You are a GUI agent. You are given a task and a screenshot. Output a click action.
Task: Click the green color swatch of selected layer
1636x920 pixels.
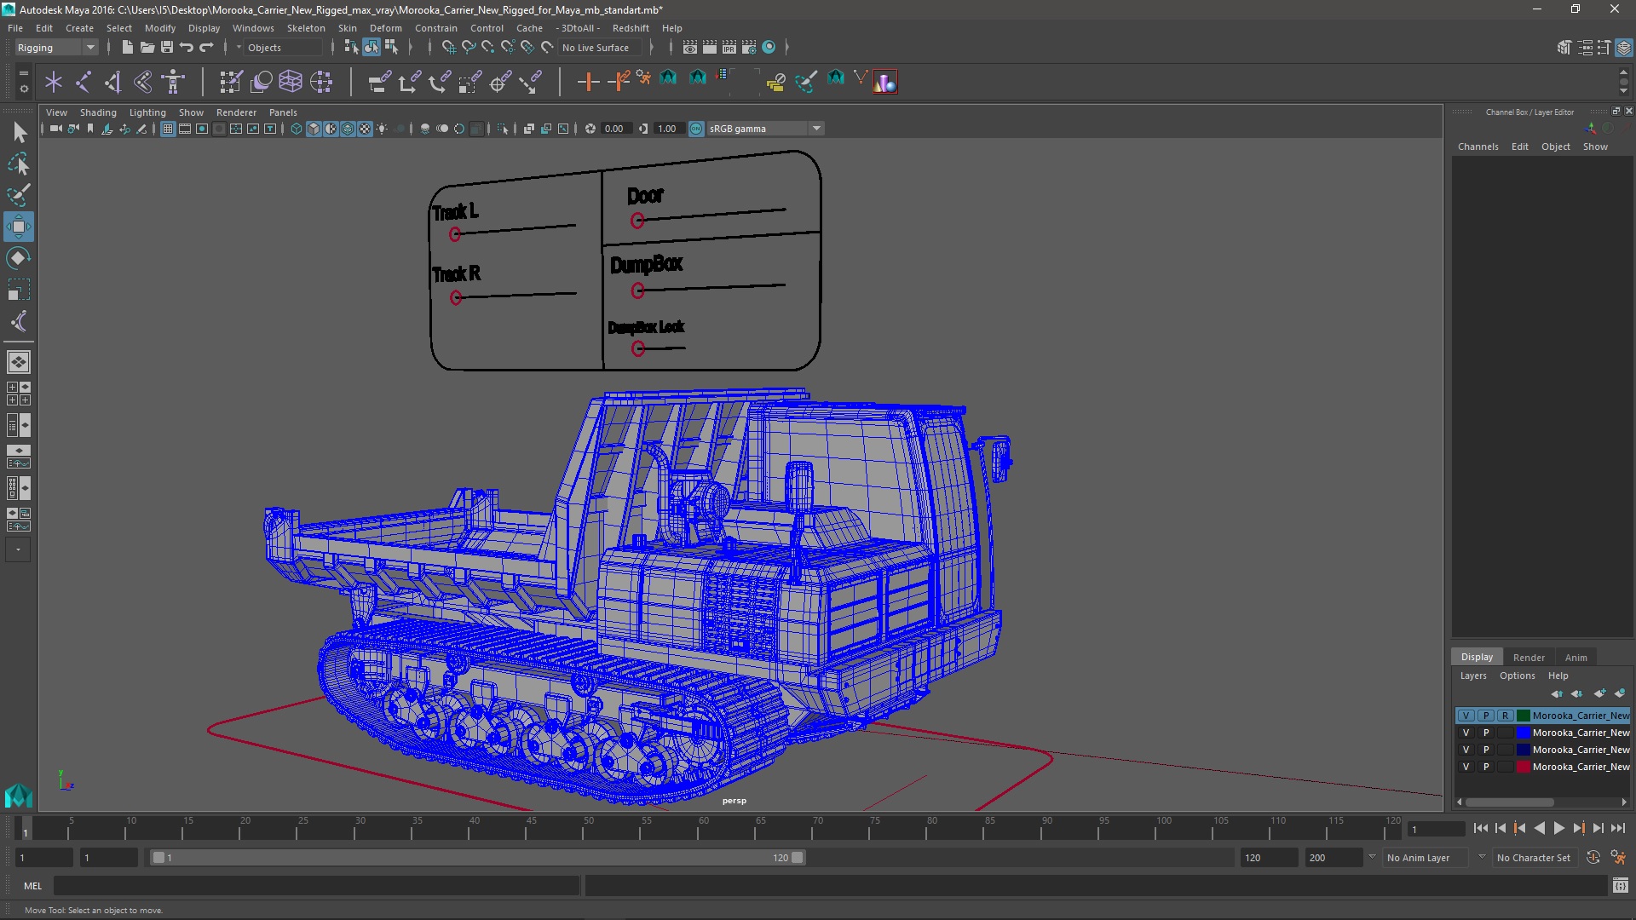point(1524,716)
